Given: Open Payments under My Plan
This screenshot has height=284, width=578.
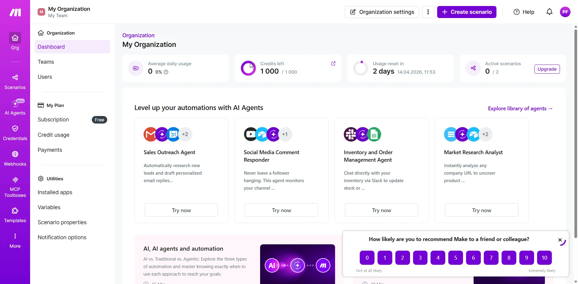Looking at the screenshot, I should (x=50, y=150).
